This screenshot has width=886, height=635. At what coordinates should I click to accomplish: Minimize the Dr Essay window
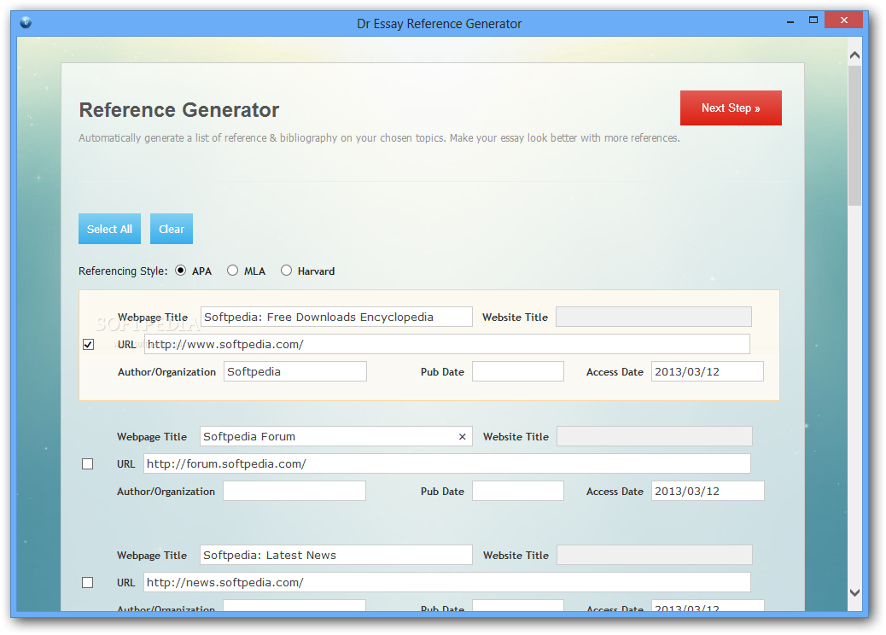[790, 21]
